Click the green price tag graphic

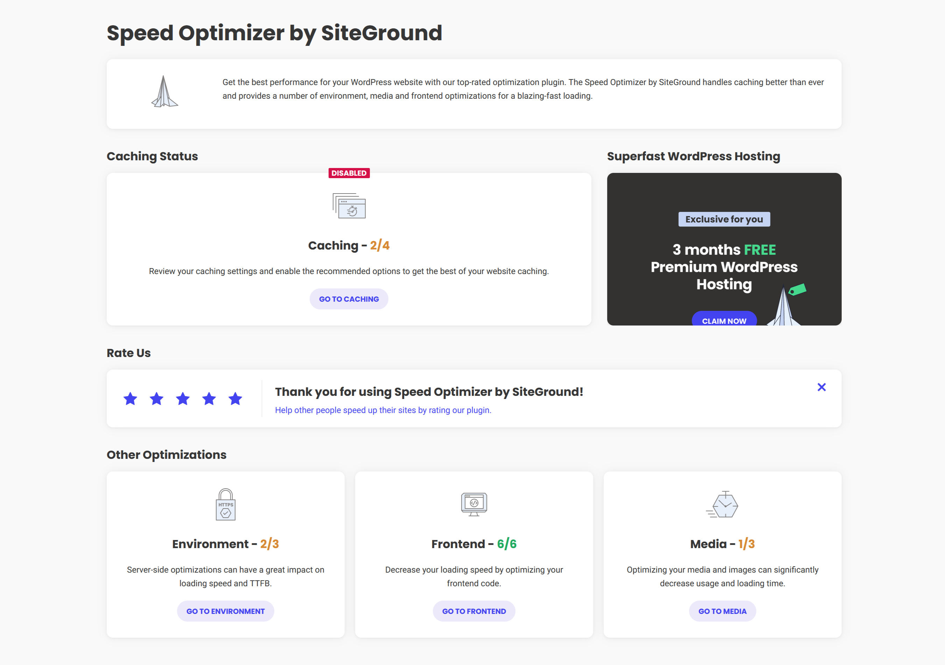coord(798,289)
